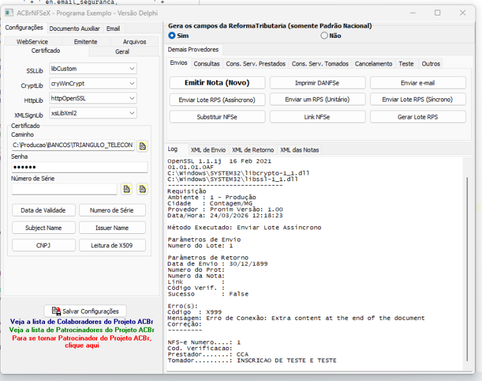Image resolution: width=482 pixels, height=381 pixels.
Task: Click 'Provedor : Pronim Versão: 1.00' line
Action: click(225, 209)
